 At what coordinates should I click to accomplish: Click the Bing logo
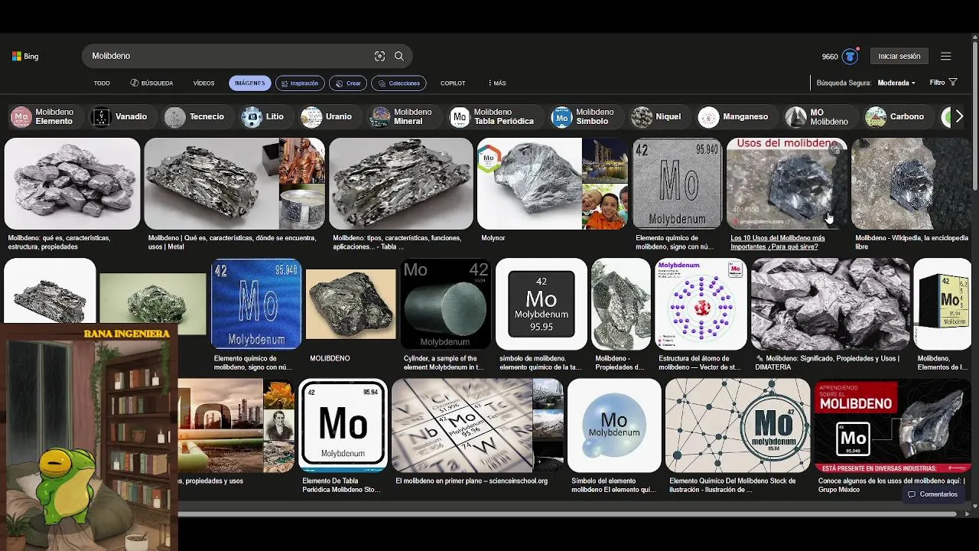(25, 56)
